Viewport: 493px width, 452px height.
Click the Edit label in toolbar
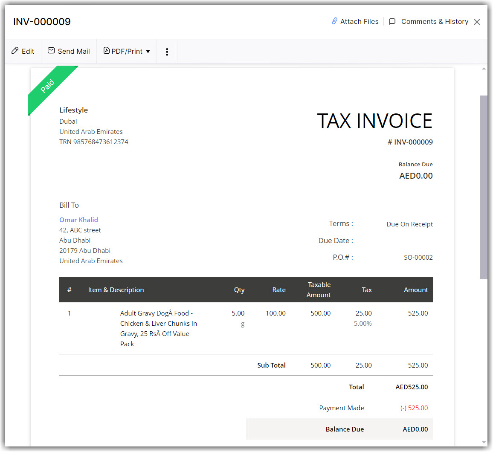28,51
